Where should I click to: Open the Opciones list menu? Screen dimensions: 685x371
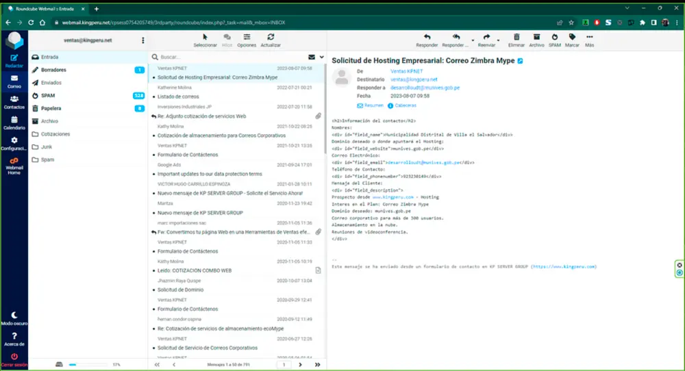(247, 40)
